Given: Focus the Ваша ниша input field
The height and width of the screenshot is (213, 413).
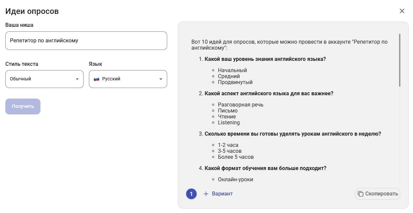Looking at the screenshot, I should 86,41.
